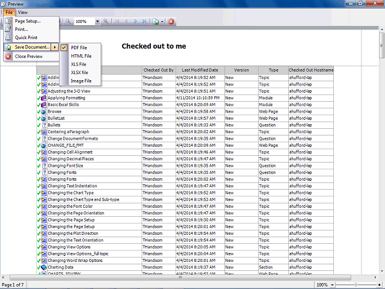Click the topic icon beside Adjusting the 3-D View
The image size is (385, 289).
[44, 91]
